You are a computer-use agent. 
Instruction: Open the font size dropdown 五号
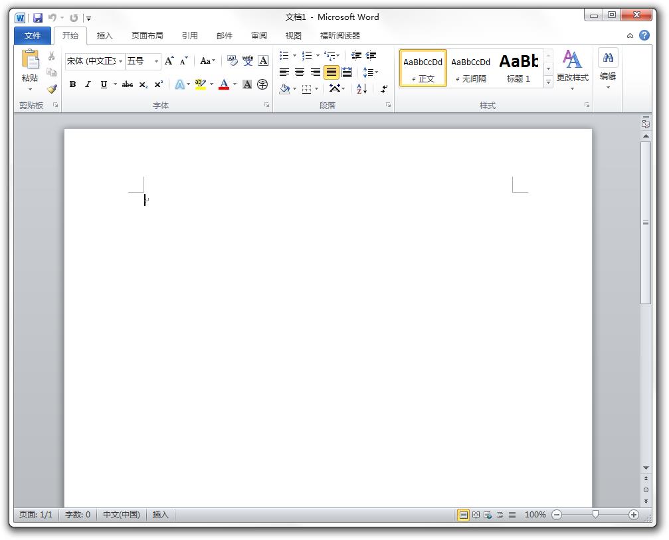(x=157, y=61)
